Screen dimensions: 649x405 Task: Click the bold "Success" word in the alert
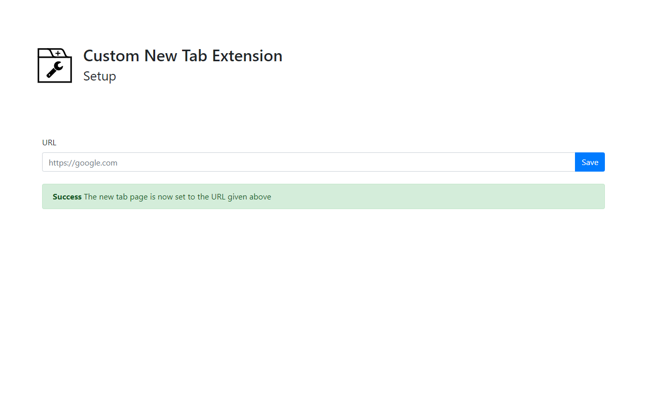[x=67, y=197]
